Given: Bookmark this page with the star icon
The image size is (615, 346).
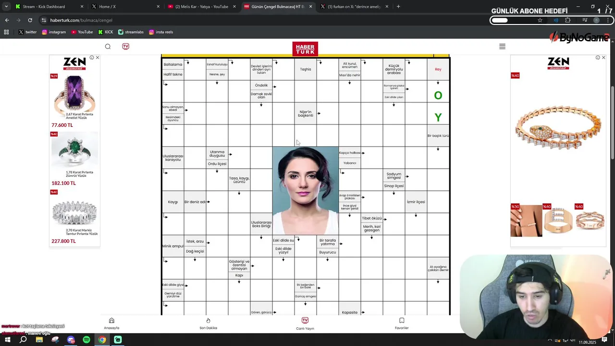Looking at the screenshot, I should (x=540, y=20).
